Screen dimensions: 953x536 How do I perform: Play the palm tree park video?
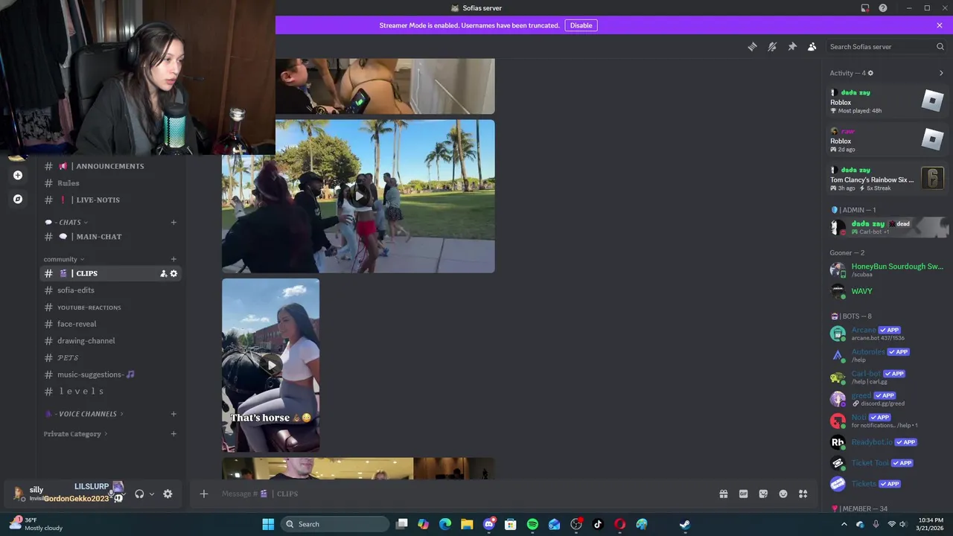click(358, 197)
